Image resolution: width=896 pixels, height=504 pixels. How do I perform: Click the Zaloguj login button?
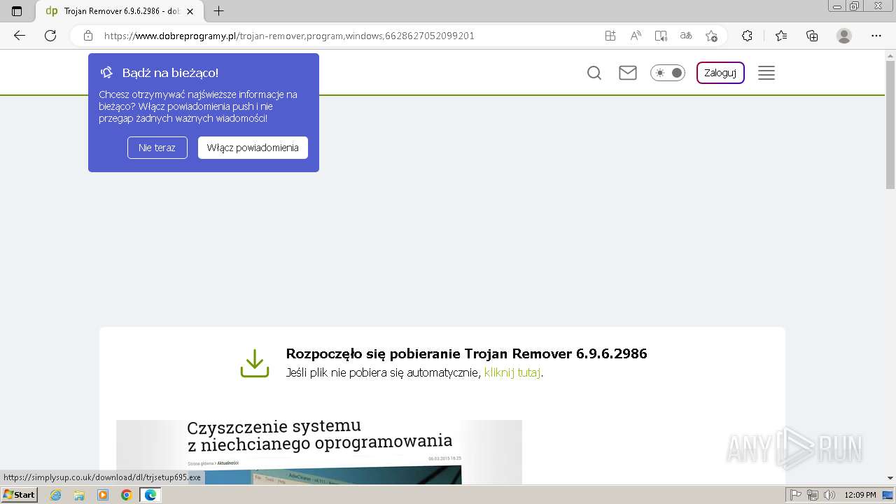720,73
